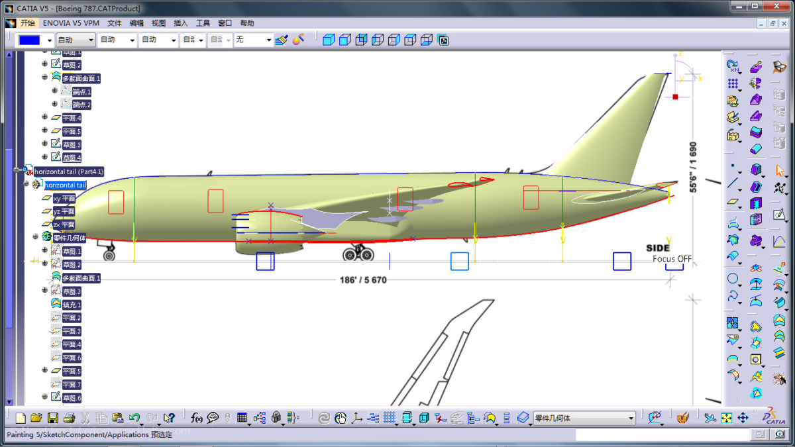This screenshot has width=795, height=447.
Task: Click What's This help icon
Action: (x=169, y=418)
